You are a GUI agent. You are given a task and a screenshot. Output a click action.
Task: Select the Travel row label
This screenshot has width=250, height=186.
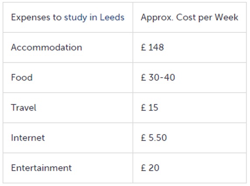point(24,107)
